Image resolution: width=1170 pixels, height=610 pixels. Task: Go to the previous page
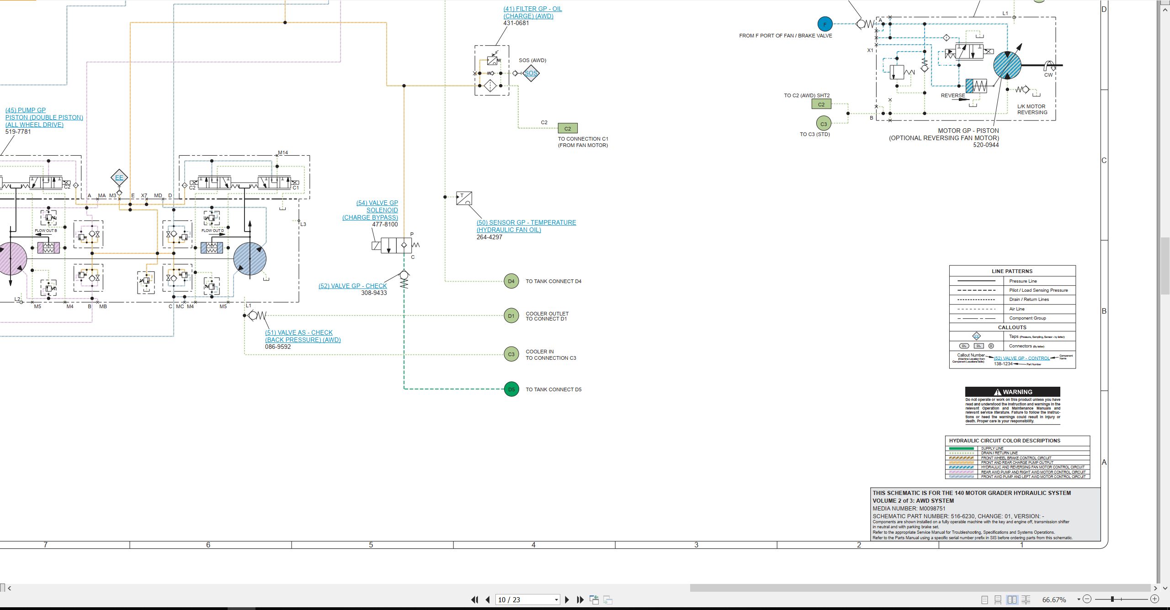pos(488,599)
